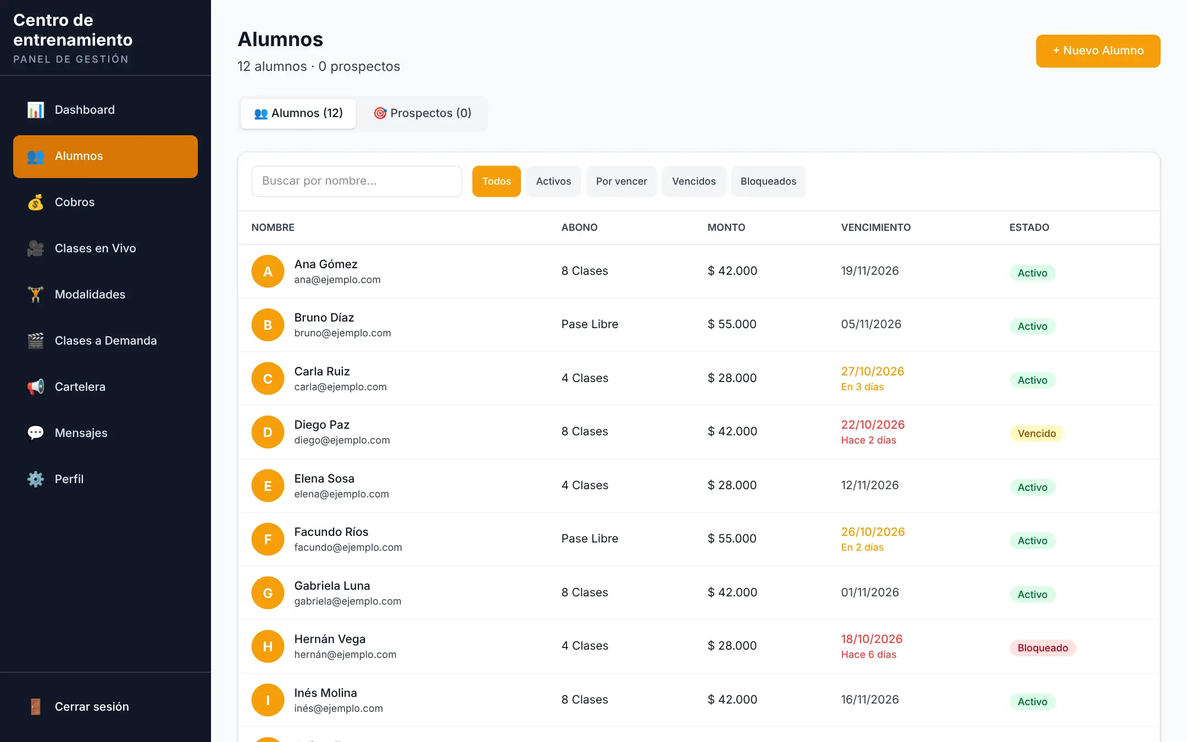
Task: Go to Perfil settings
Action: (x=106, y=479)
